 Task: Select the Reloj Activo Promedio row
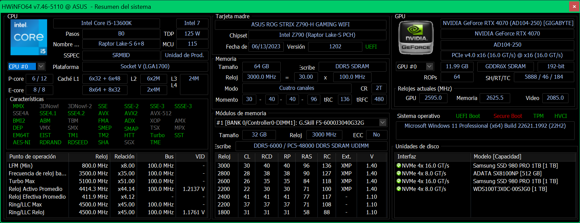click(x=106, y=189)
